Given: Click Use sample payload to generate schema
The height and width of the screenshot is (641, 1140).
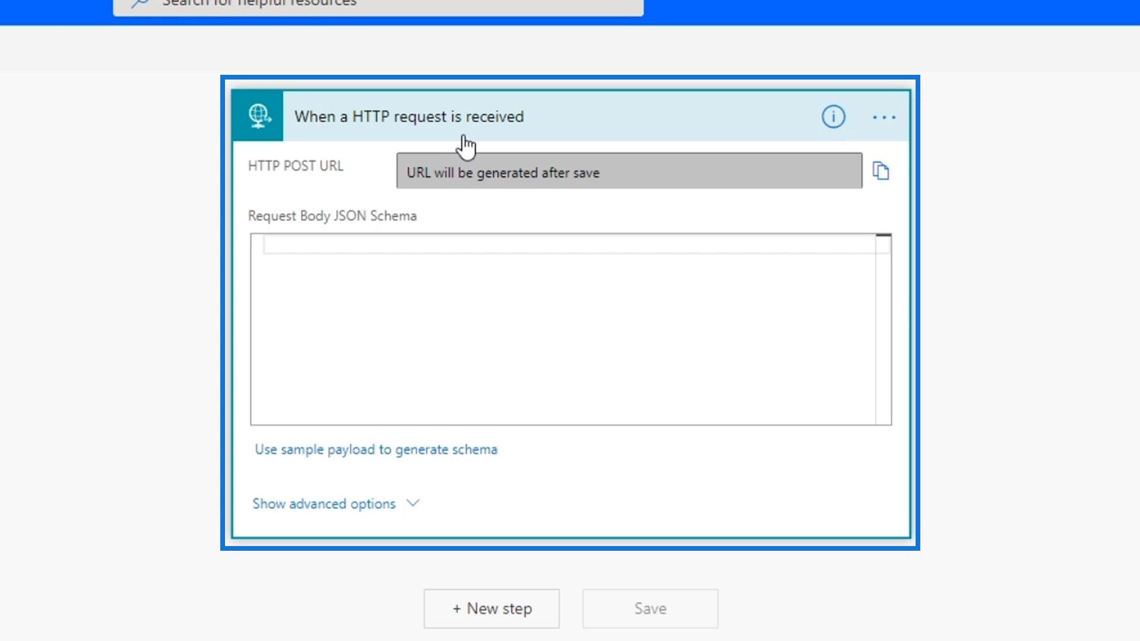Looking at the screenshot, I should [x=376, y=450].
